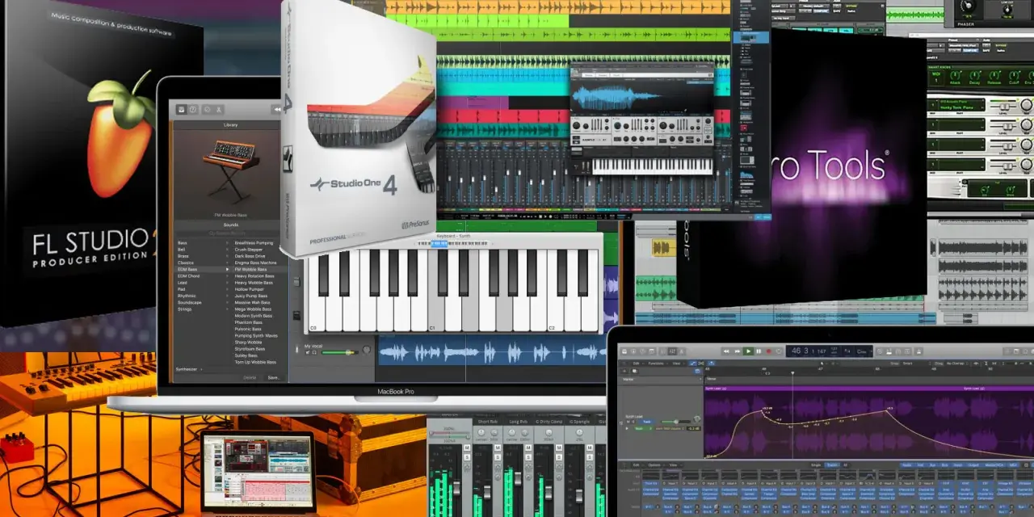The width and height of the screenshot is (1034, 517).
Task: Click the synthesizer thumbnail image in Library
Action: coord(230,170)
